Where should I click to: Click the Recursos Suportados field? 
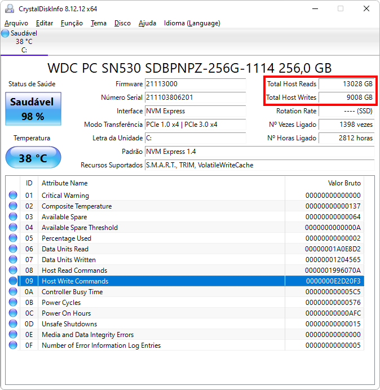(259, 165)
